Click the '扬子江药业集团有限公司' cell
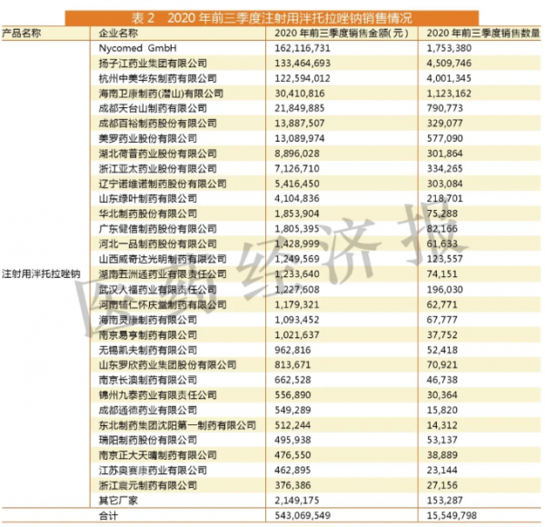This screenshot has height=527, width=545. tap(153, 64)
